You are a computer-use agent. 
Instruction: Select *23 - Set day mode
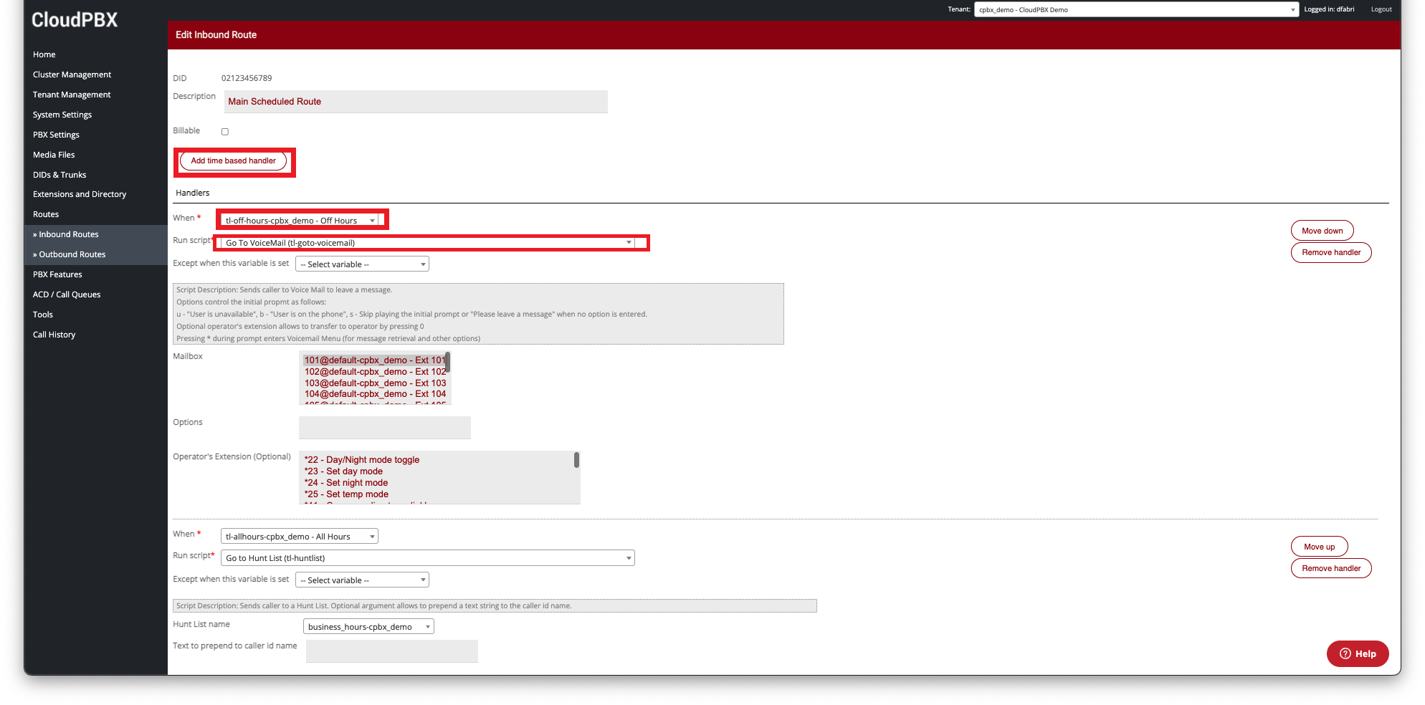click(x=343, y=471)
